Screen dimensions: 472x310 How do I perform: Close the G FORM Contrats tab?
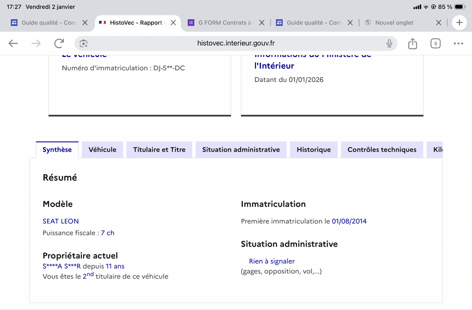click(x=262, y=23)
